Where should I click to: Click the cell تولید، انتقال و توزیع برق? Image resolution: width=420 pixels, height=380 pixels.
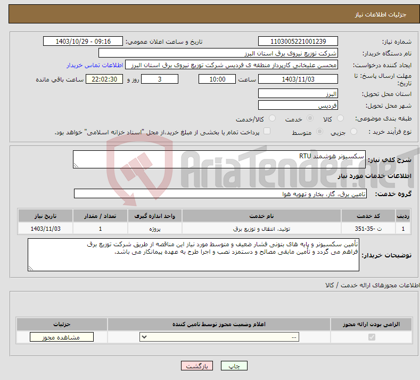261,229
